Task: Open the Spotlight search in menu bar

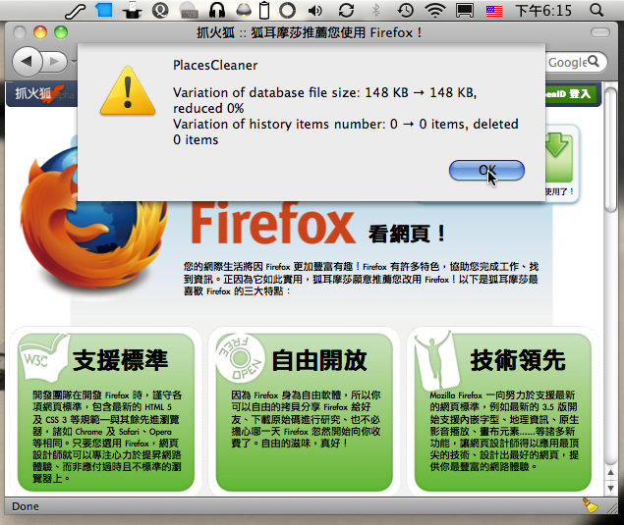Action: 596,11
